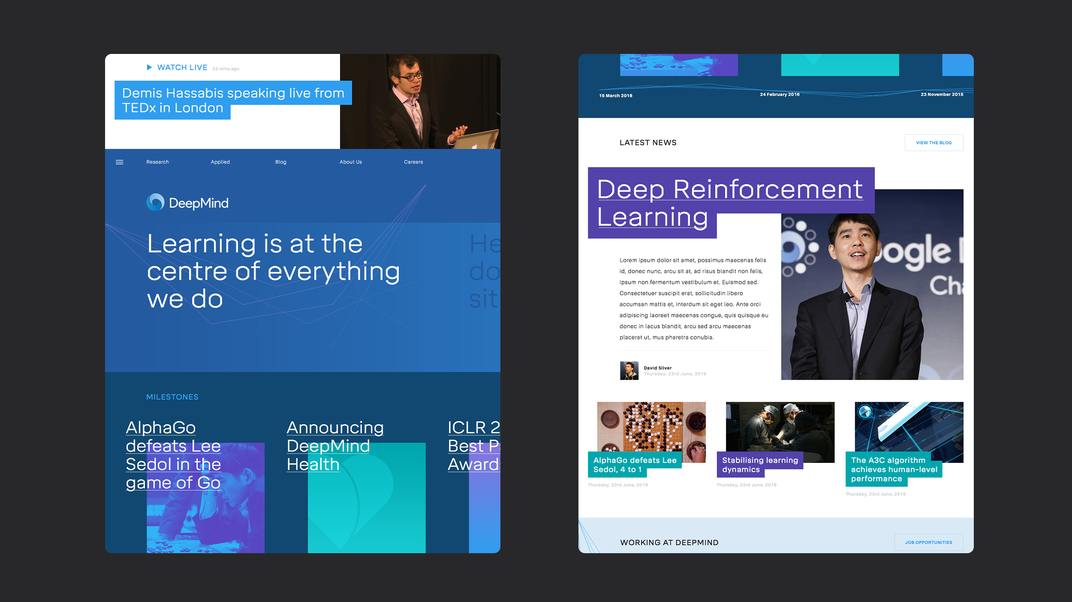Click Demis Hassabis live video thumbnail
Viewport: 1072px width, 602px height.
(419, 101)
